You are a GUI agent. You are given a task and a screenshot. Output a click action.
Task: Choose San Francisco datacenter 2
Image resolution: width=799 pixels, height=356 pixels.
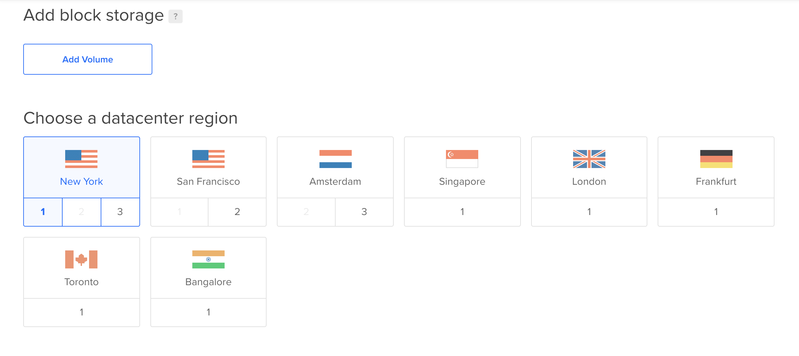[x=237, y=212]
